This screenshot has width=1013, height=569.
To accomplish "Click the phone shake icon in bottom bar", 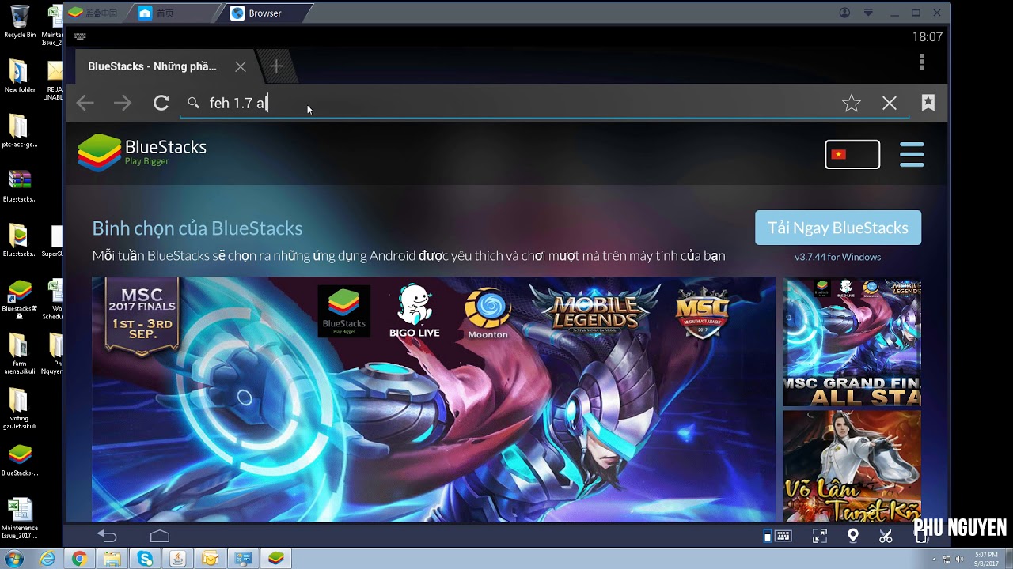I will coord(920,536).
